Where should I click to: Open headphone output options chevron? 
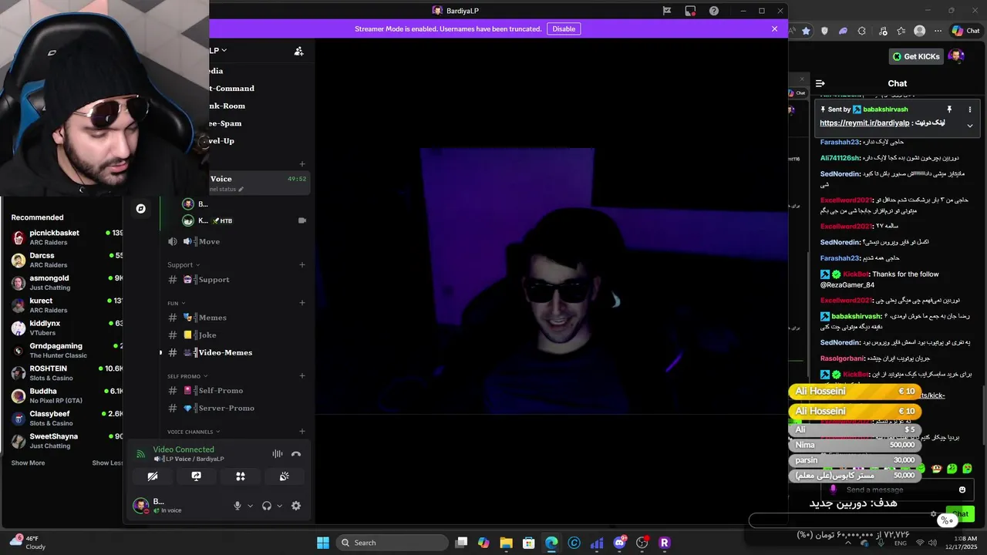pos(279,506)
